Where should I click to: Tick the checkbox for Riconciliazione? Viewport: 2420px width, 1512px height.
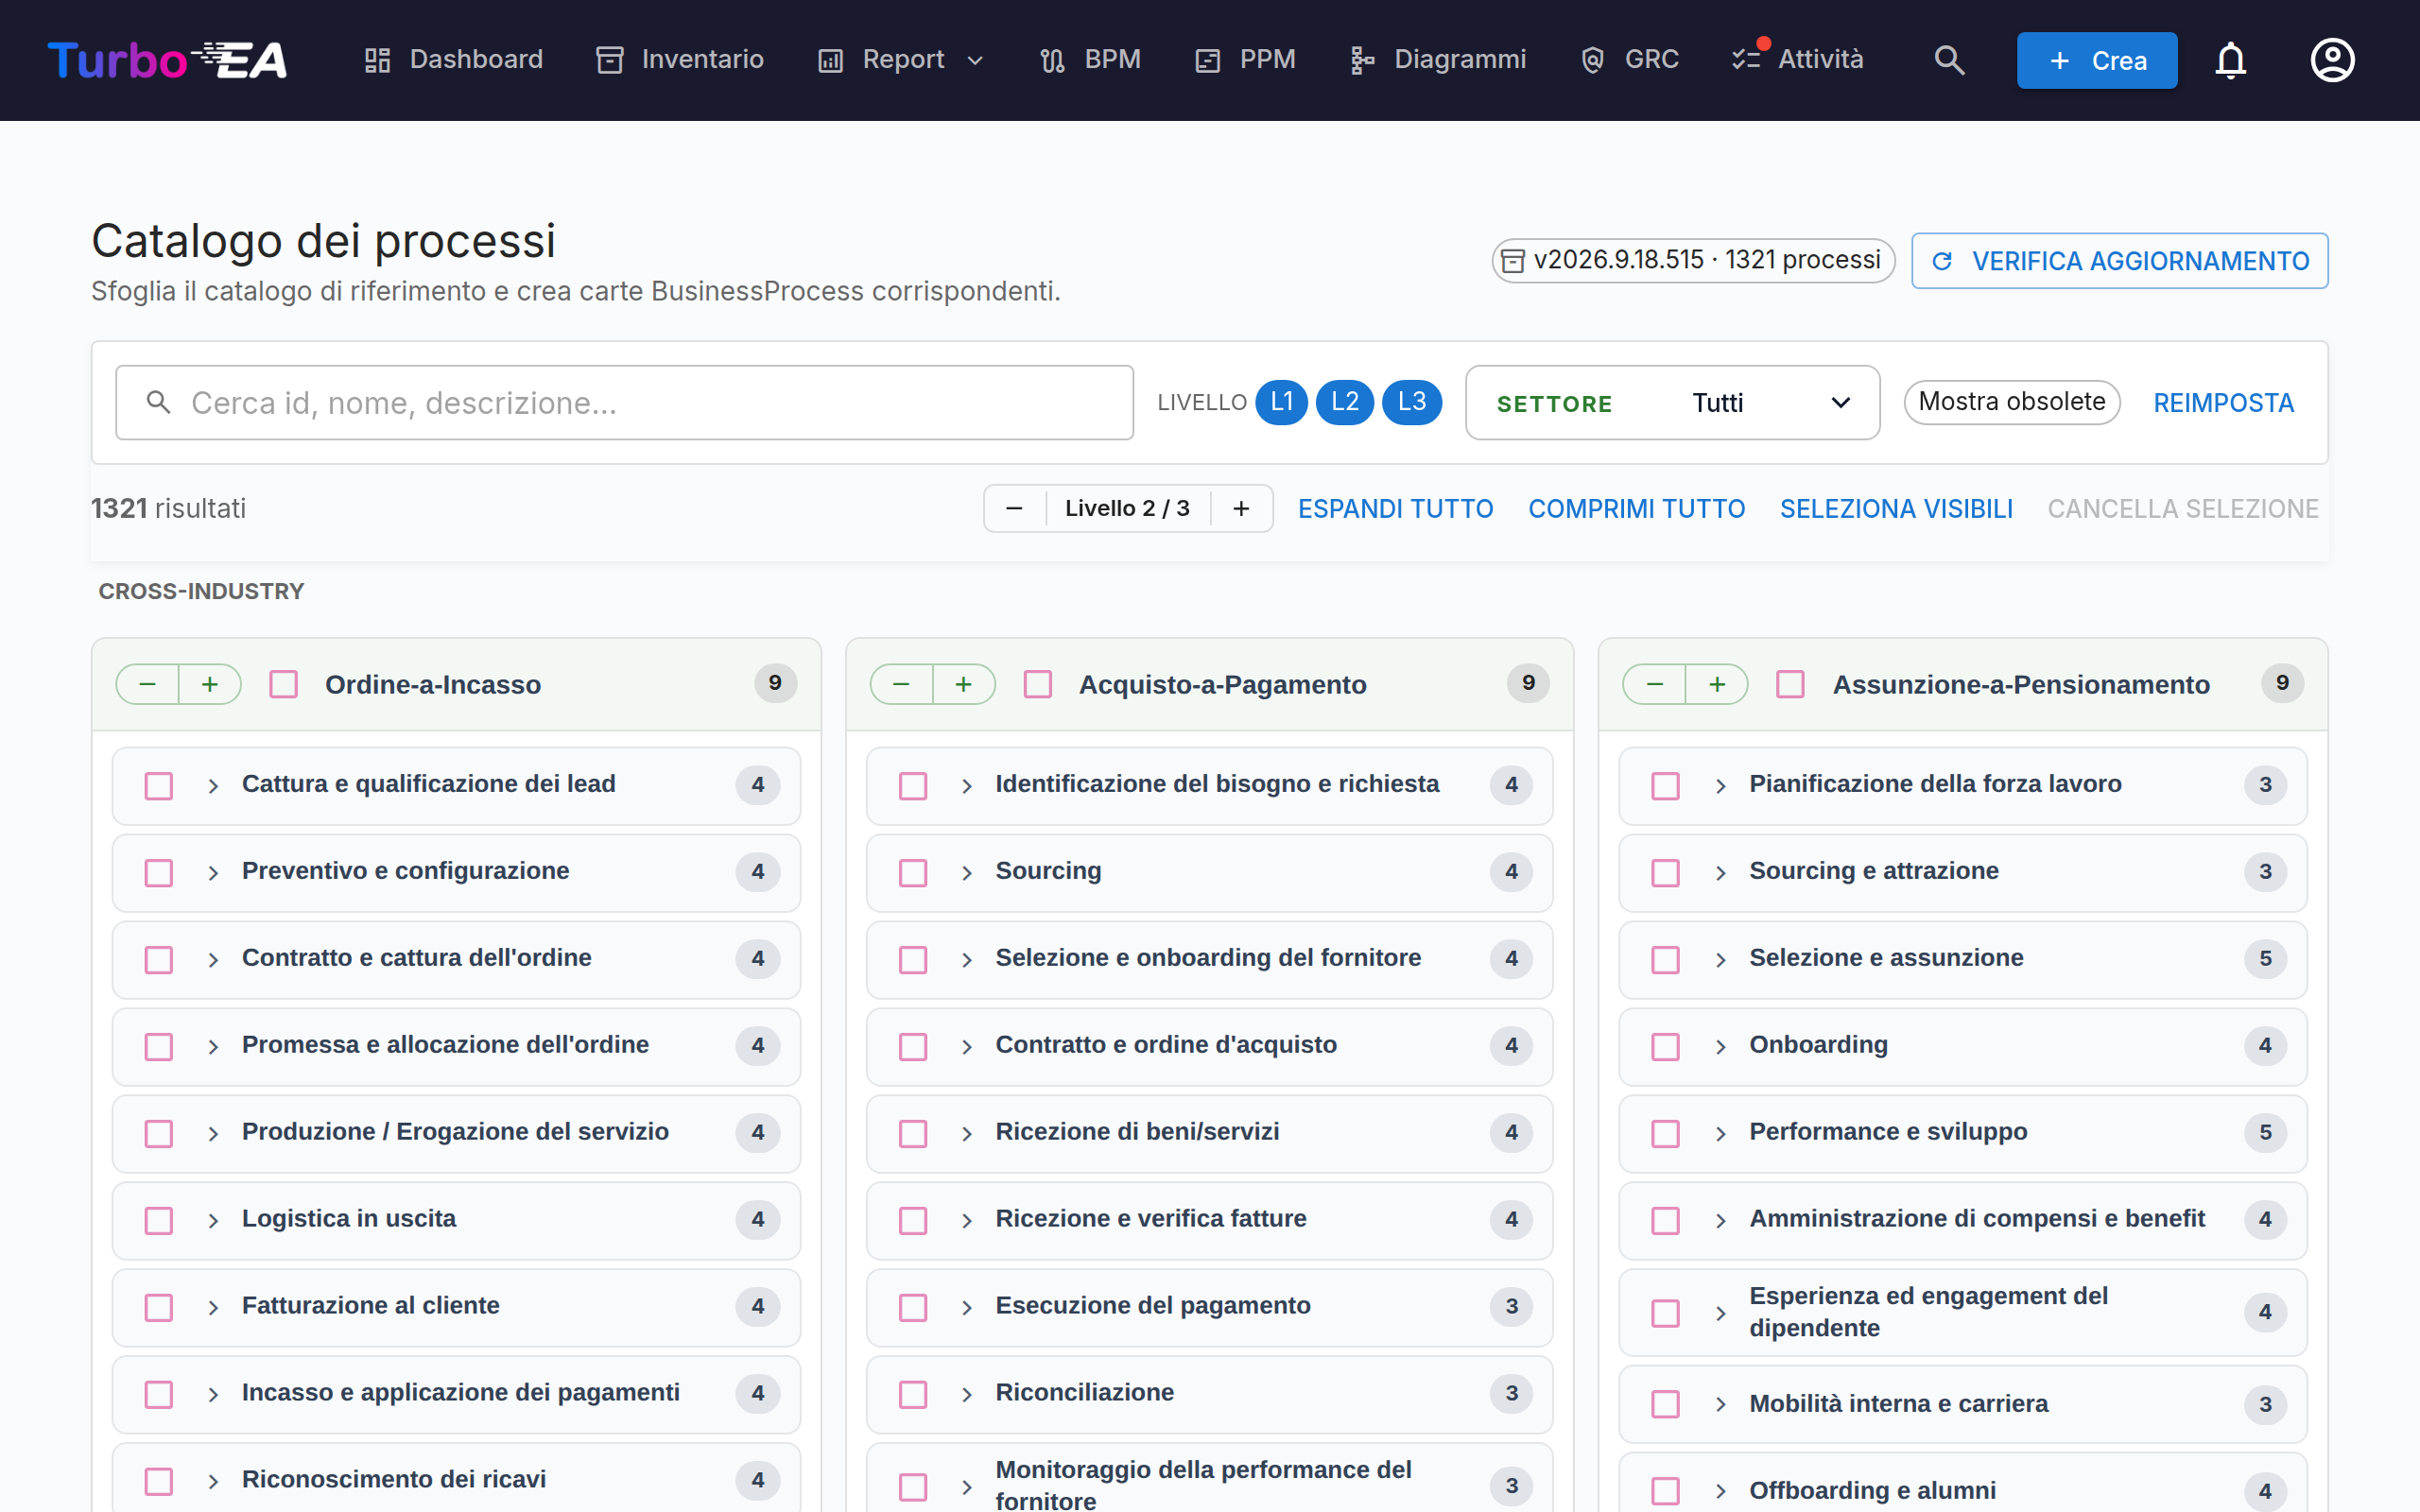pyautogui.click(x=913, y=1394)
